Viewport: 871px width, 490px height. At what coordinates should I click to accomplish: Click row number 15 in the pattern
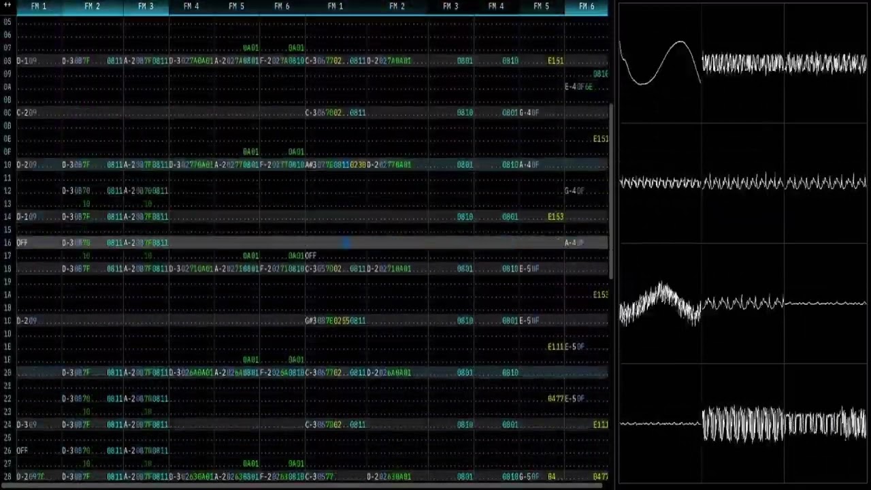click(x=7, y=230)
